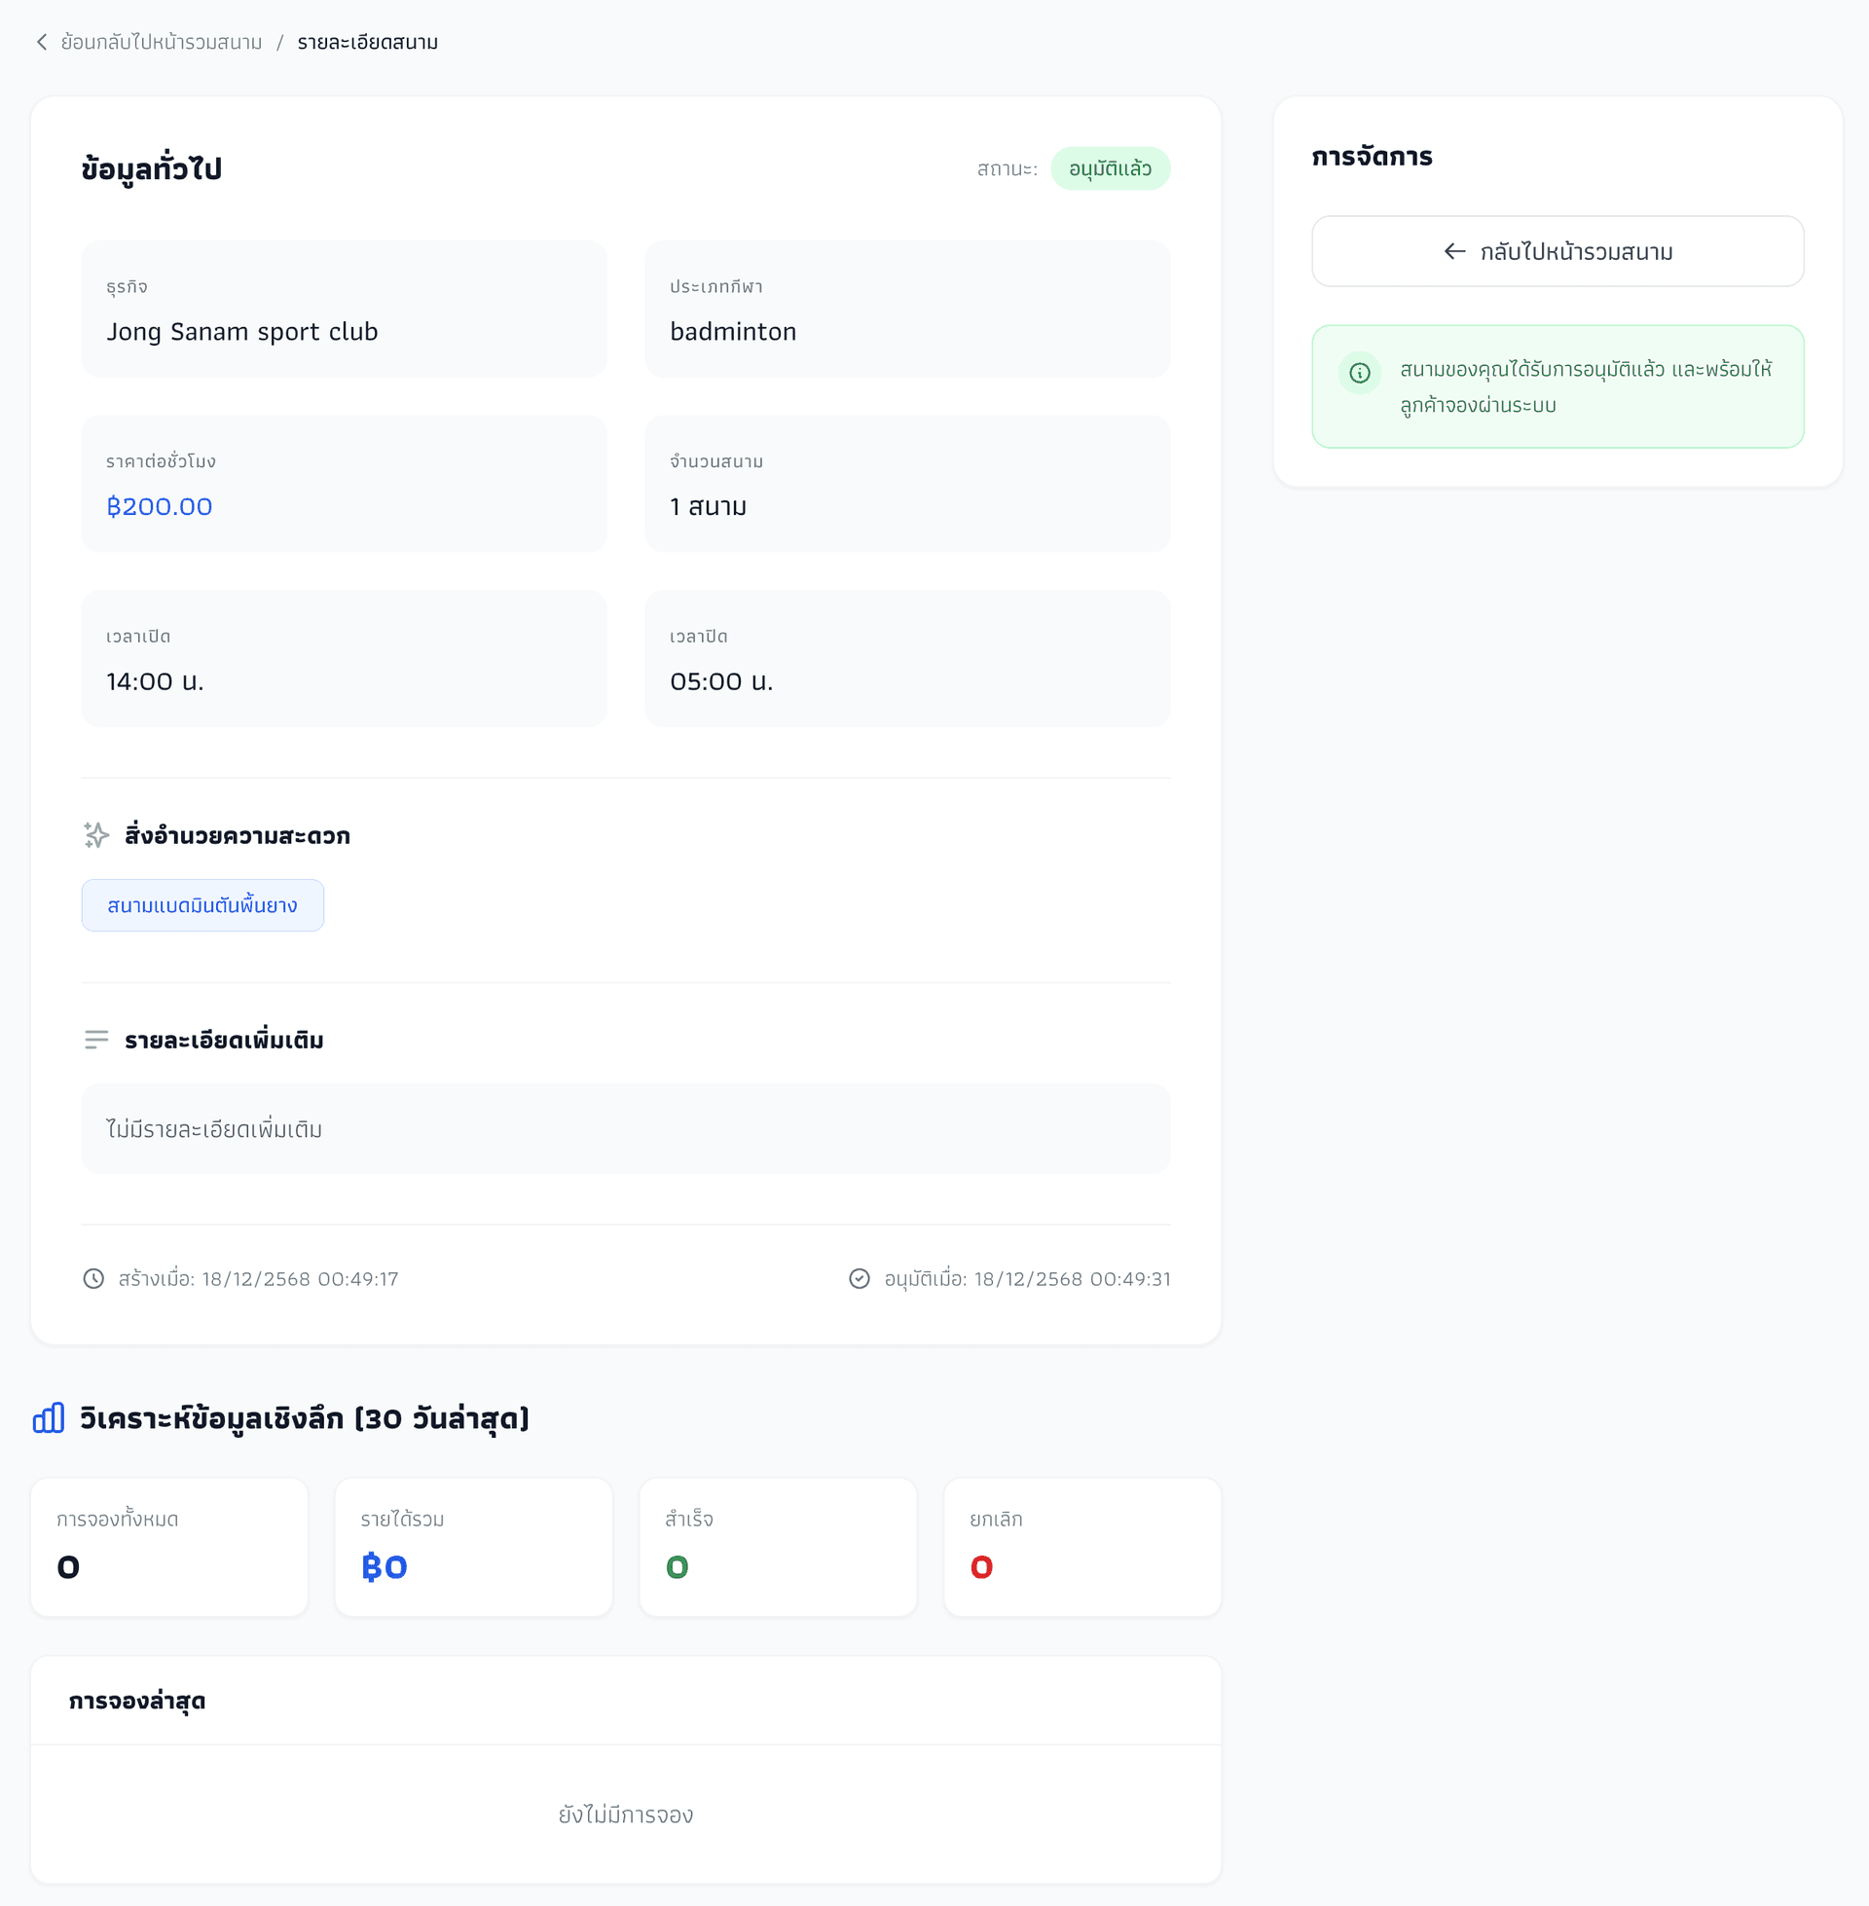Click the check-circle icon next to อนุมัติเมื่อ
This screenshot has width=1869, height=1906.
pos(859,1279)
